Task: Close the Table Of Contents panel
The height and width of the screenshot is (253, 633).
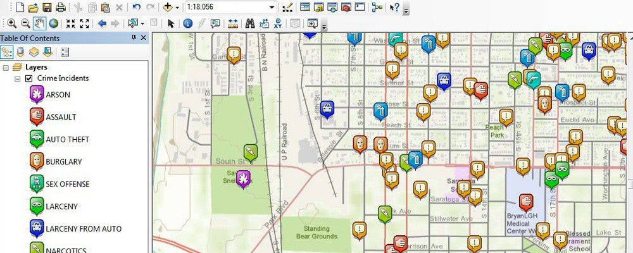Action: (x=143, y=38)
